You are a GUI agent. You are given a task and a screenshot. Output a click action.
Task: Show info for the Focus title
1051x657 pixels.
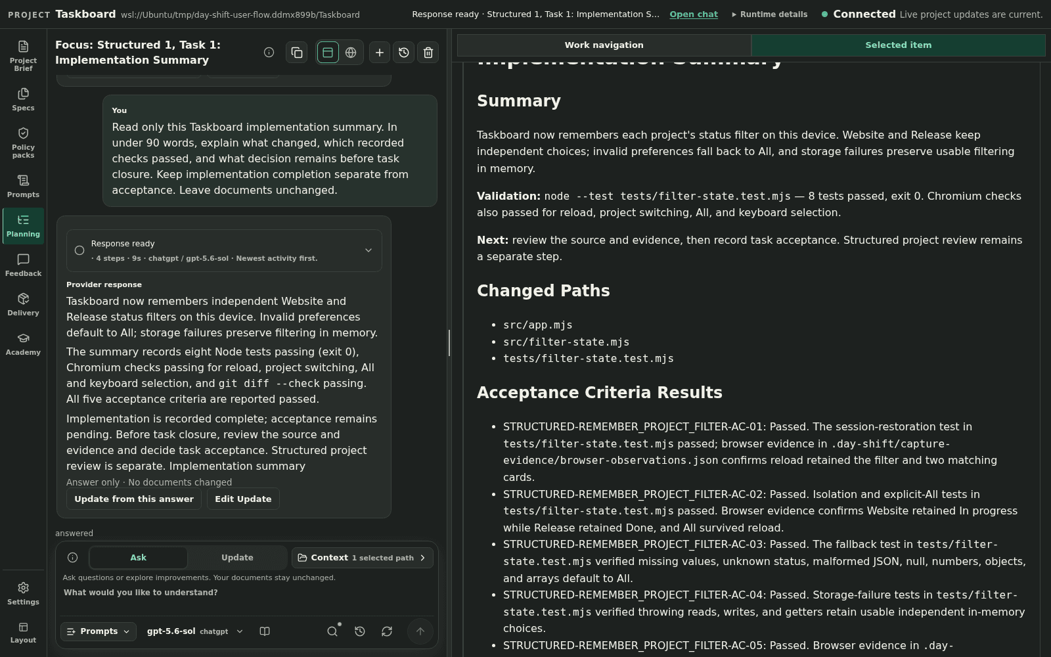tap(269, 53)
